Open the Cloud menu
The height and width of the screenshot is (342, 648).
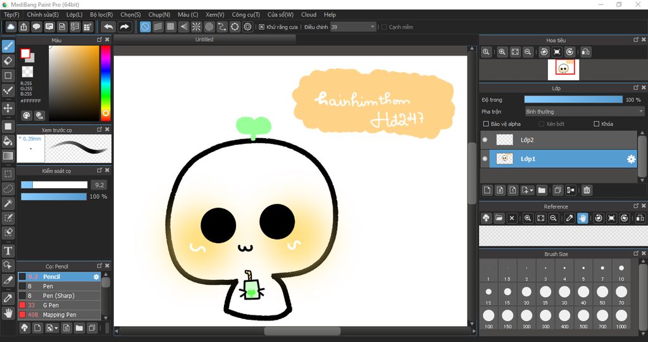(x=309, y=15)
